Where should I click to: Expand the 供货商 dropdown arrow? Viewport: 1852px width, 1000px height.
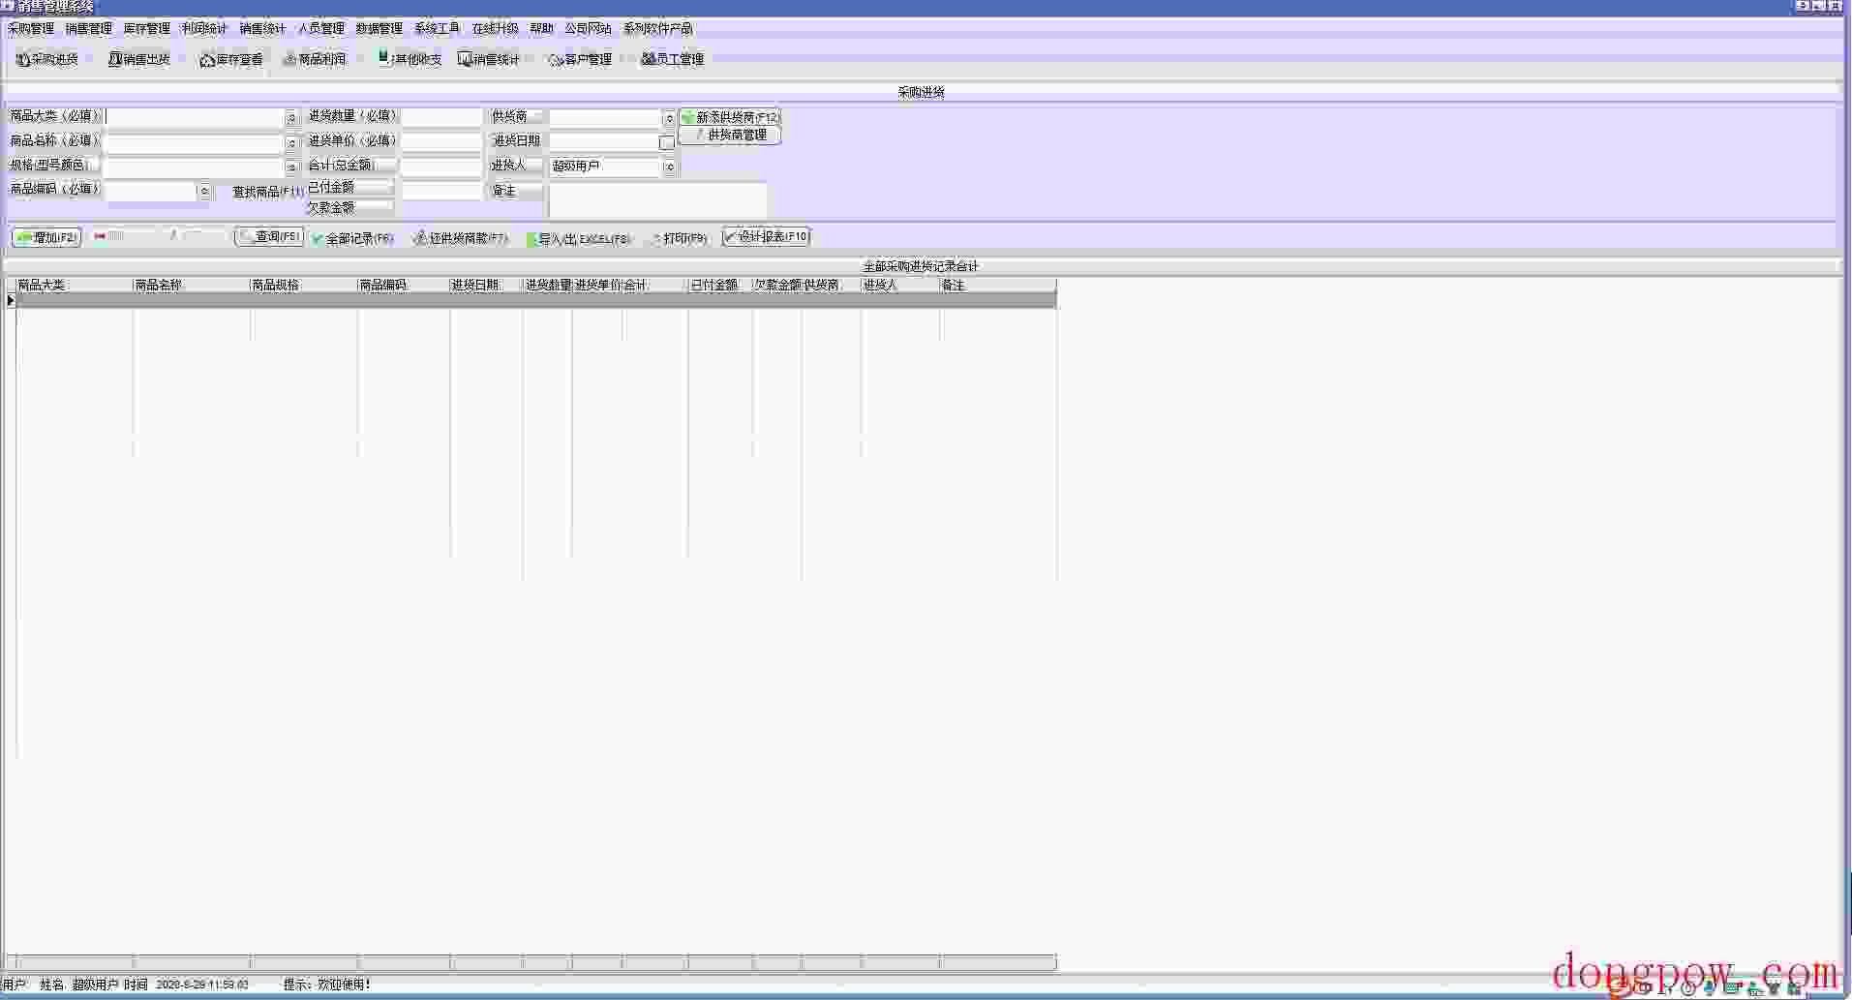coord(669,118)
